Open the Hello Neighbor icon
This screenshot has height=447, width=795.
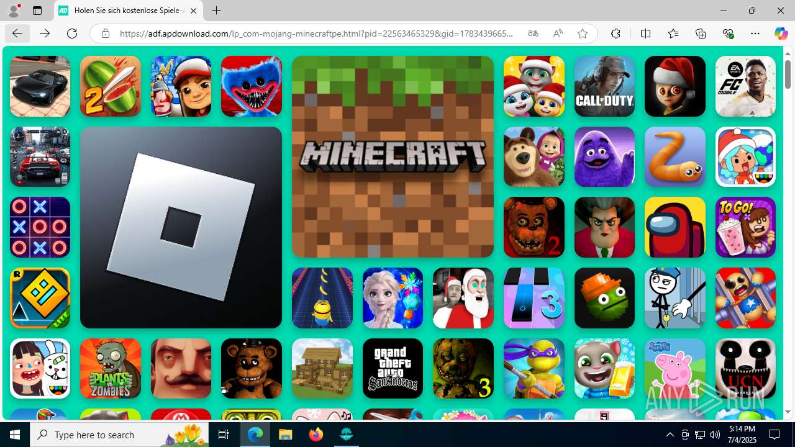[181, 368]
